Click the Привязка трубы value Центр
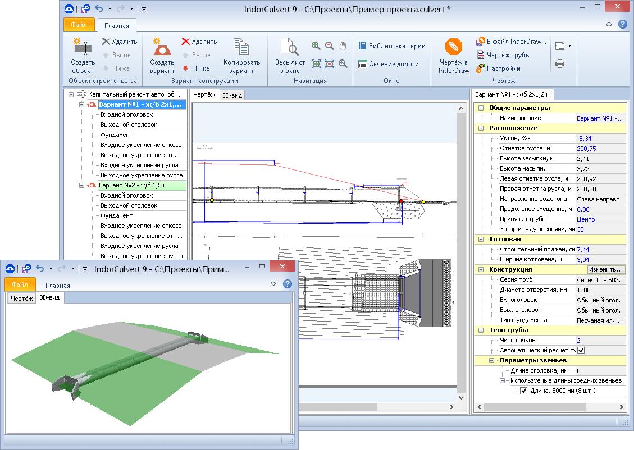The width and height of the screenshot is (634, 450). click(601, 219)
